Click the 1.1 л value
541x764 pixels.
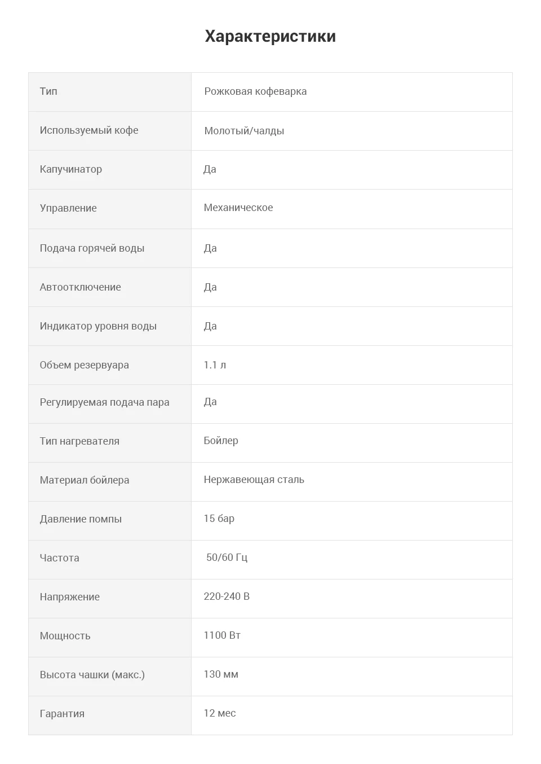tap(215, 365)
